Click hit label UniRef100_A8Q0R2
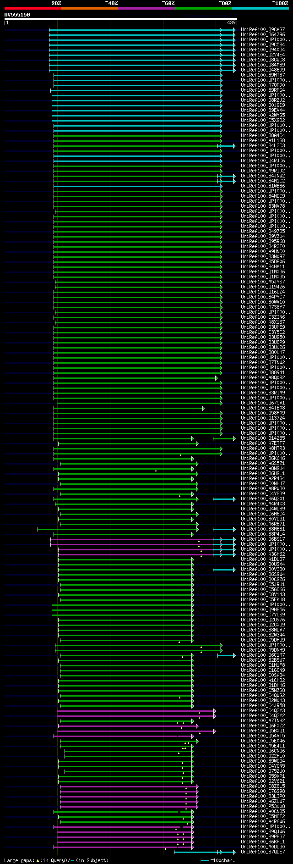The height and width of the screenshot is (864, 293). pyautogui.click(x=263, y=378)
